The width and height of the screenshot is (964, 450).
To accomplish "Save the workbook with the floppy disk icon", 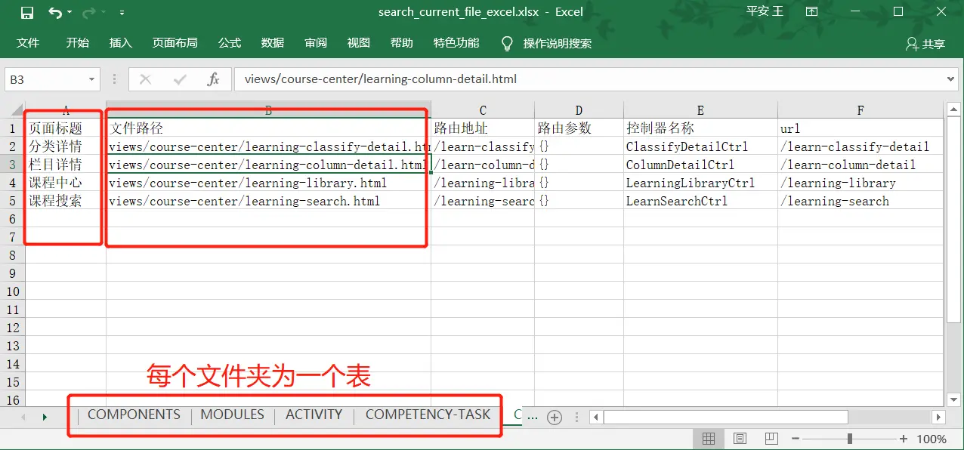I will click(x=27, y=12).
